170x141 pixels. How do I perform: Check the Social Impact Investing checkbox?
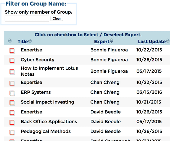12,103
